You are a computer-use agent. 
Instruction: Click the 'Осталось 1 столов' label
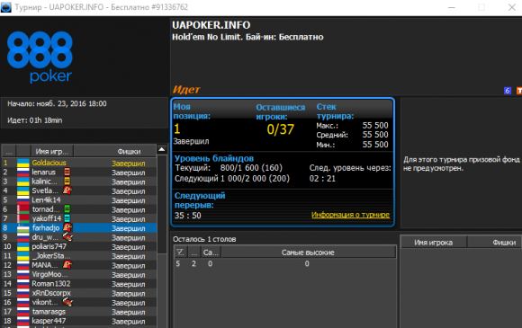pos(204,239)
